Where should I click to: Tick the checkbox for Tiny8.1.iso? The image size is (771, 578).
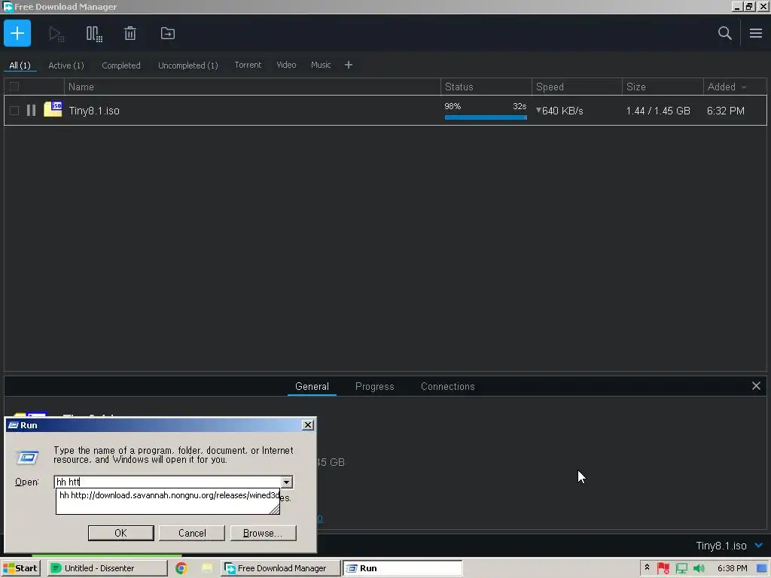[14, 111]
